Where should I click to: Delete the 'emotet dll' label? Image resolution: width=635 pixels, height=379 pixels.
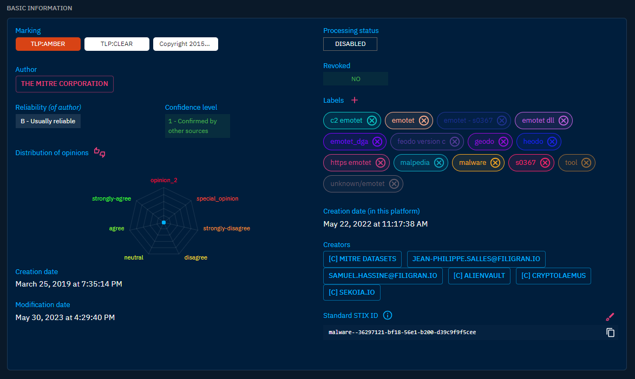[x=564, y=121]
